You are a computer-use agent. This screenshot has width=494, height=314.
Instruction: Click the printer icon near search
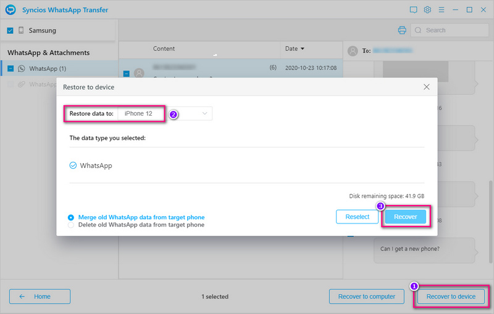click(402, 30)
